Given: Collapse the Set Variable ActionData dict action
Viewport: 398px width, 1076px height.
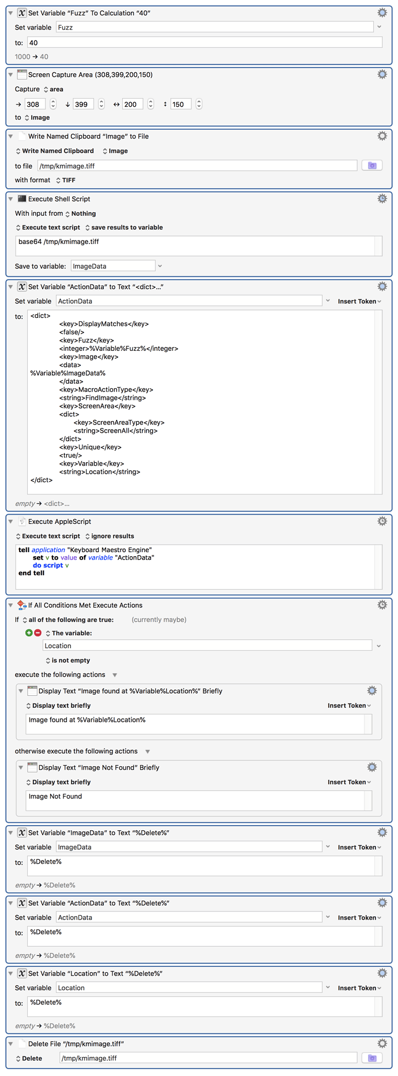Looking at the screenshot, I should coord(10,287).
